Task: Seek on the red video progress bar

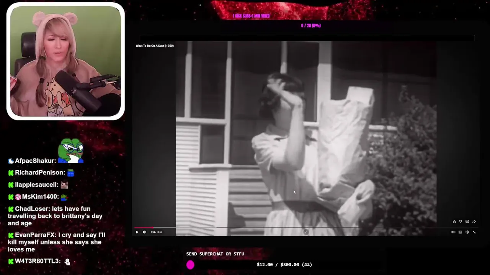Action: 144,228
